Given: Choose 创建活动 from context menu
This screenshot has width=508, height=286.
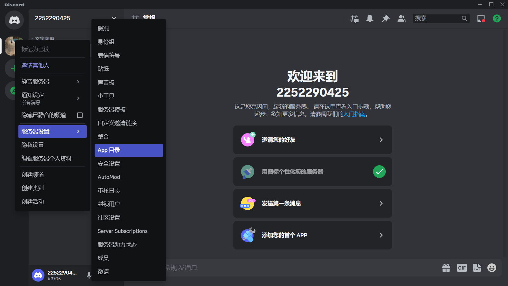Looking at the screenshot, I should point(52,202).
